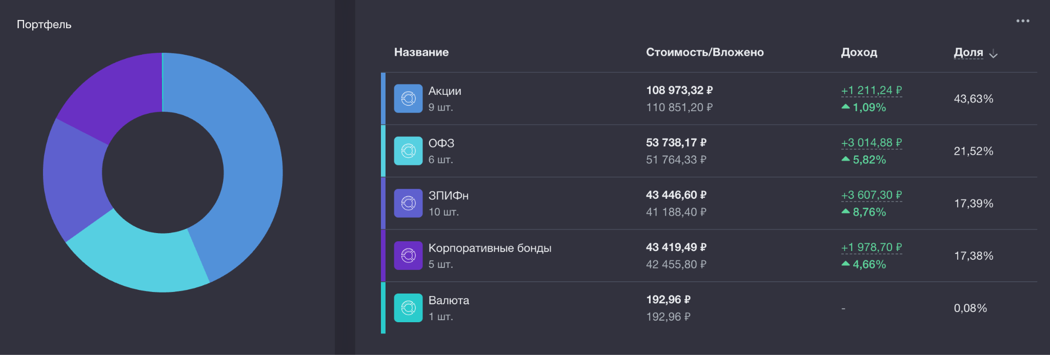Click the Доход column header
This screenshot has width=1050, height=355.
click(x=859, y=52)
